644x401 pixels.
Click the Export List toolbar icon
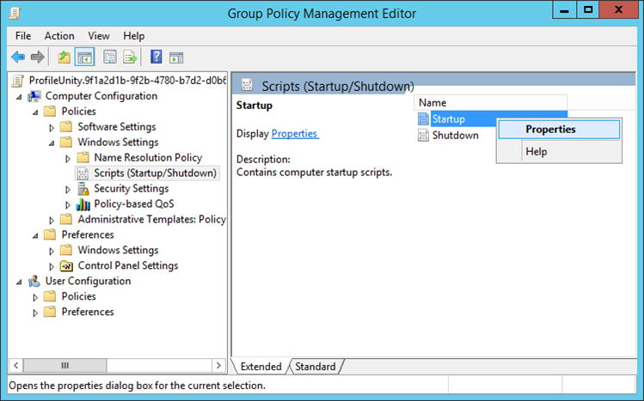coord(131,58)
